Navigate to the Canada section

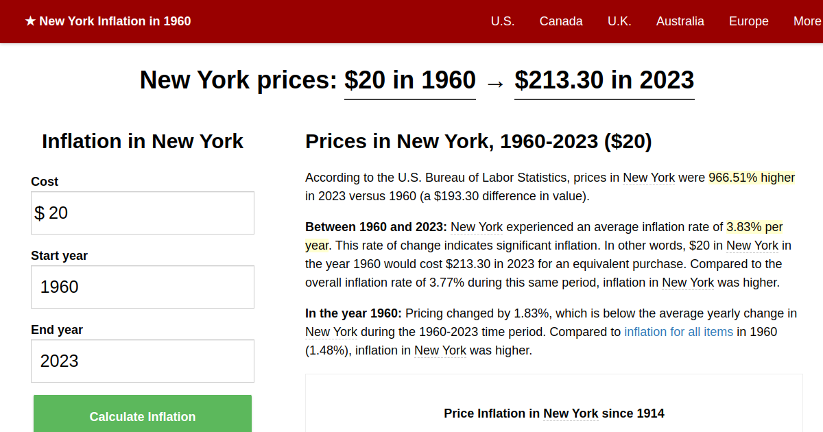tap(561, 21)
